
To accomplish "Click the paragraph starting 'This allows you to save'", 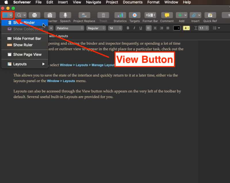I will pos(96,78).
